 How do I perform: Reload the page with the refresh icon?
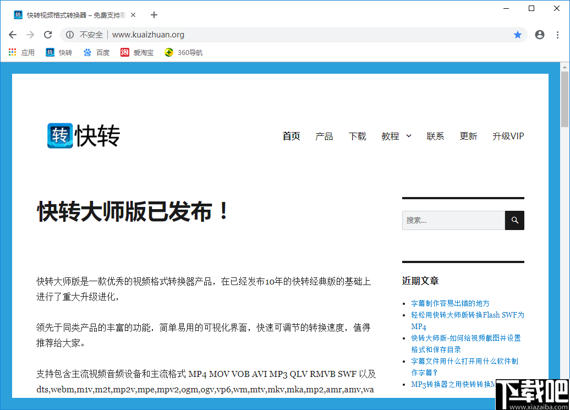47,34
